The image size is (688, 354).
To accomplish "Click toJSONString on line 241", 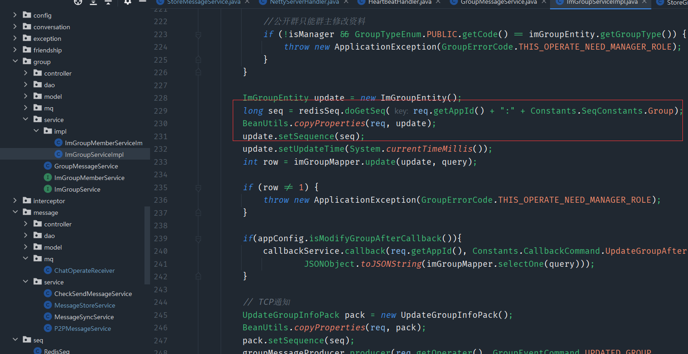I will click(x=391, y=264).
